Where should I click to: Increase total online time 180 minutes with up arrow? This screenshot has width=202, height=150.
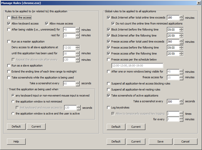[181, 16]
